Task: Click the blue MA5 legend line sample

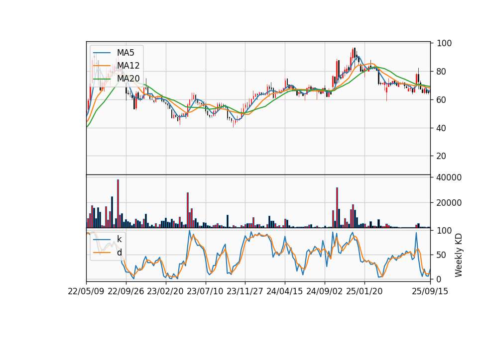Action: coord(102,53)
